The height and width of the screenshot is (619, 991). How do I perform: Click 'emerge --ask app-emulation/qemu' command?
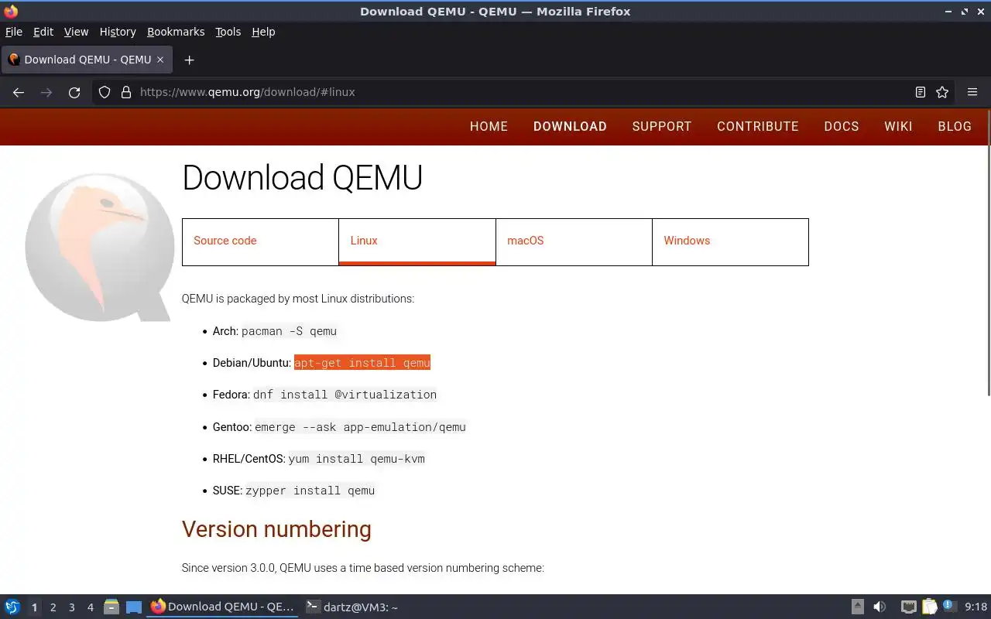tap(360, 427)
